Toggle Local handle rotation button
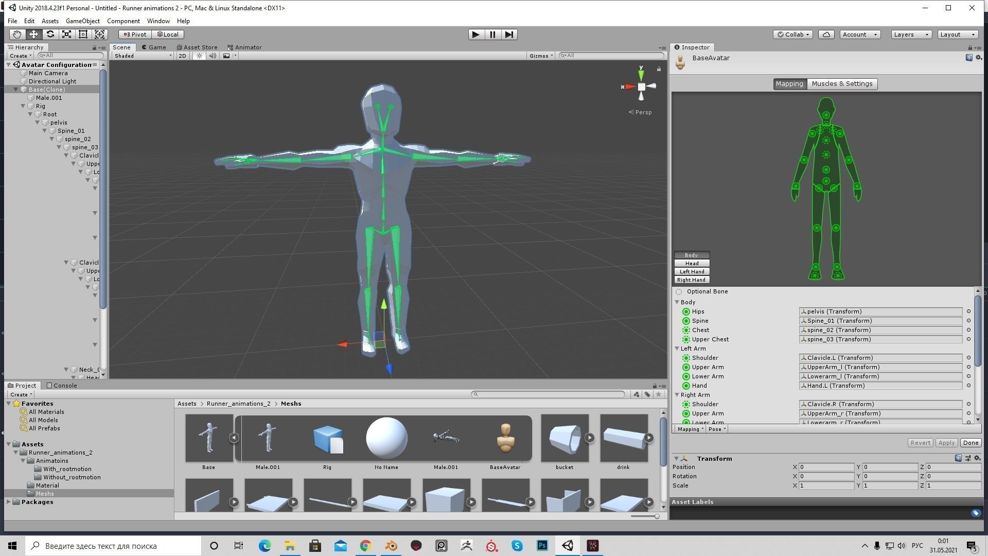Viewport: 988px width, 556px height. (x=168, y=34)
